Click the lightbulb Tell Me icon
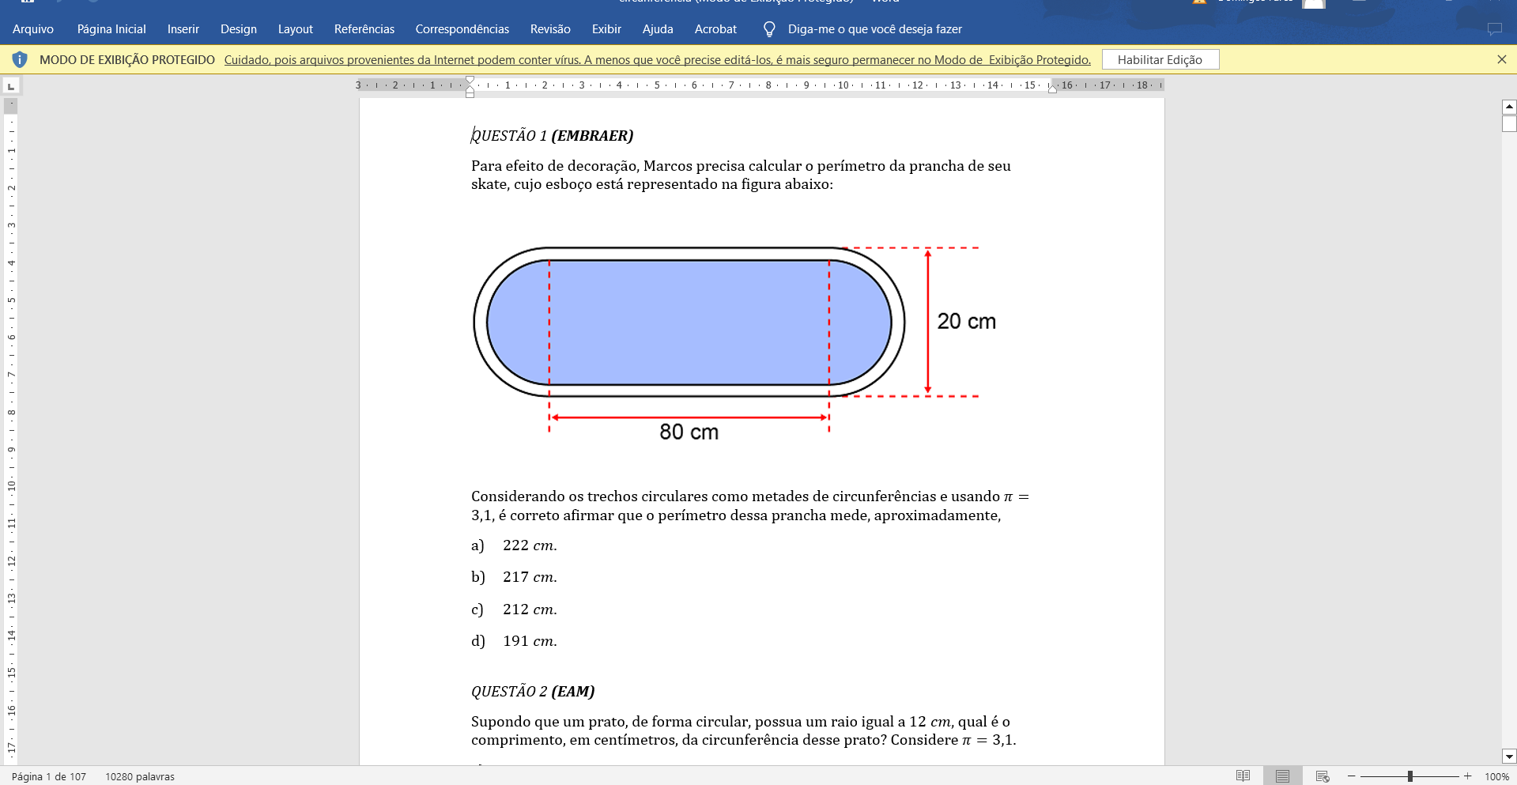The height and width of the screenshot is (785, 1517). (769, 29)
